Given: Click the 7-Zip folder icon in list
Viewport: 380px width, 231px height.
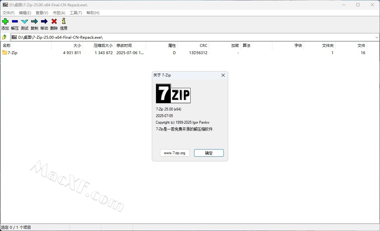Looking at the screenshot, I should 5,53.
